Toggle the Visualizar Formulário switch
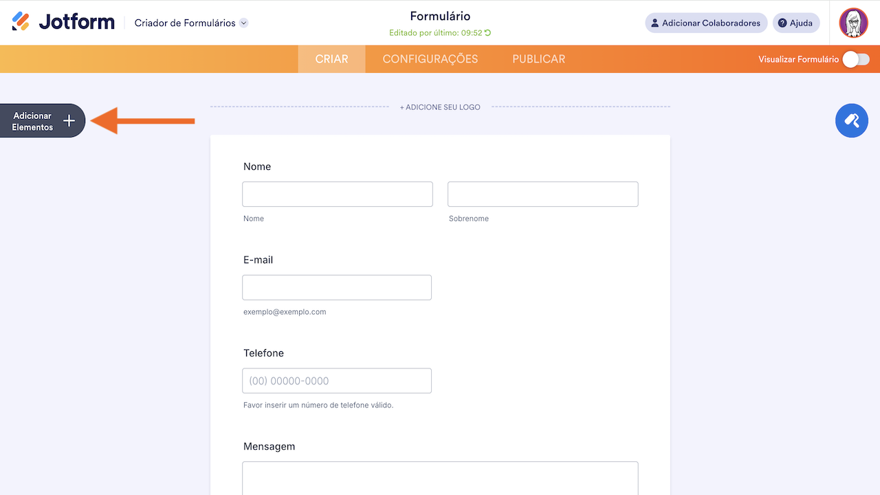The image size is (880, 495). pyautogui.click(x=856, y=59)
